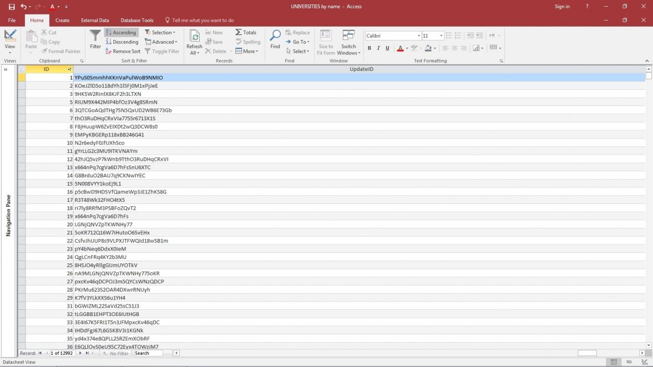Select the Format Painter tool
This screenshot has width=653, height=367.
pos(61,51)
